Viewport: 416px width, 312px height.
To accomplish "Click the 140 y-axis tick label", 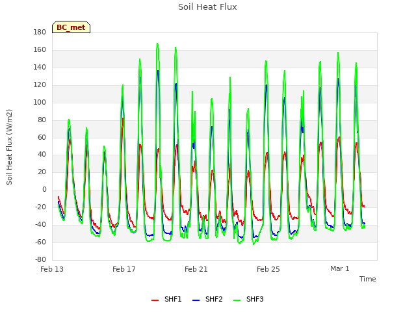I will click(40, 68).
